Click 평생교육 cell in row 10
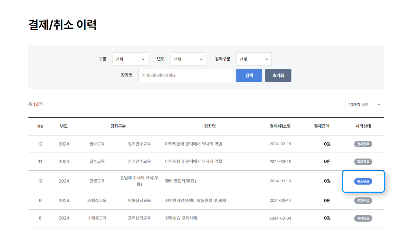The image size is (417, 229). coord(97,181)
